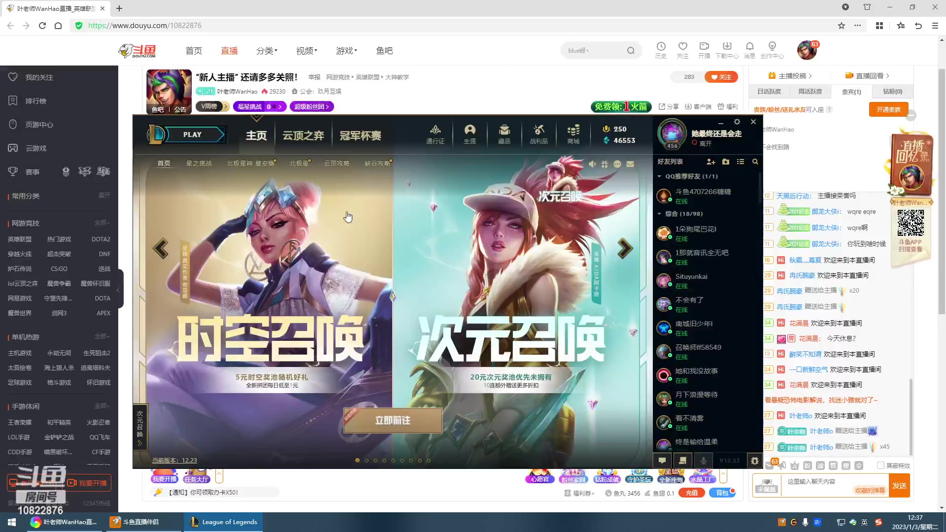Switch to 斗鱼直播伴侣 taskbar item
This screenshot has width=946, height=532.
click(x=143, y=522)
